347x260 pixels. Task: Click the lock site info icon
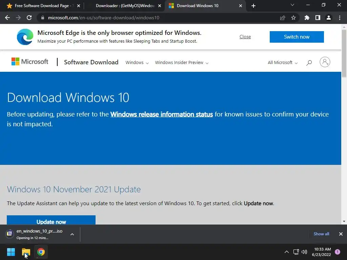(x=43, y=18)
